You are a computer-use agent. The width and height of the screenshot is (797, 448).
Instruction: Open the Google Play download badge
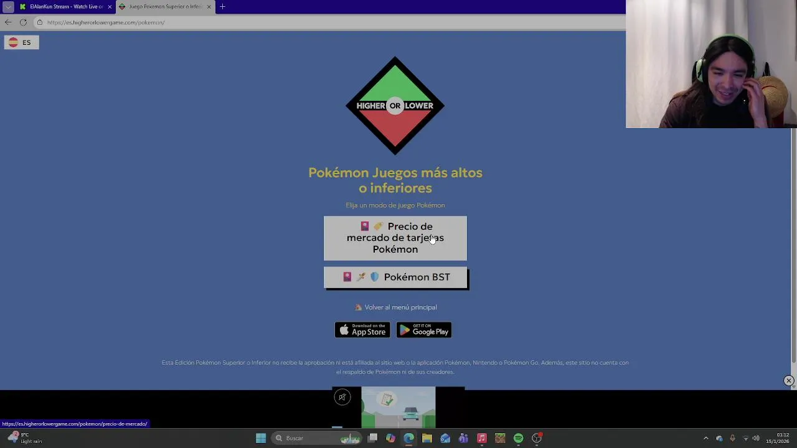tap(424, 330)
